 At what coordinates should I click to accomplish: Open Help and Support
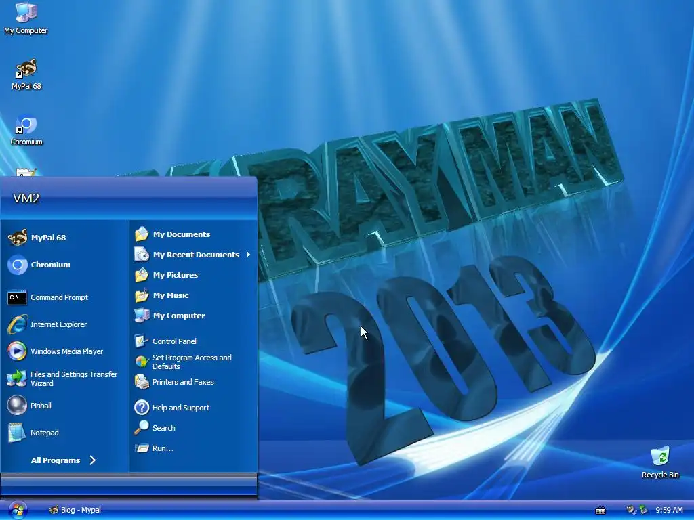click(193, 408)
